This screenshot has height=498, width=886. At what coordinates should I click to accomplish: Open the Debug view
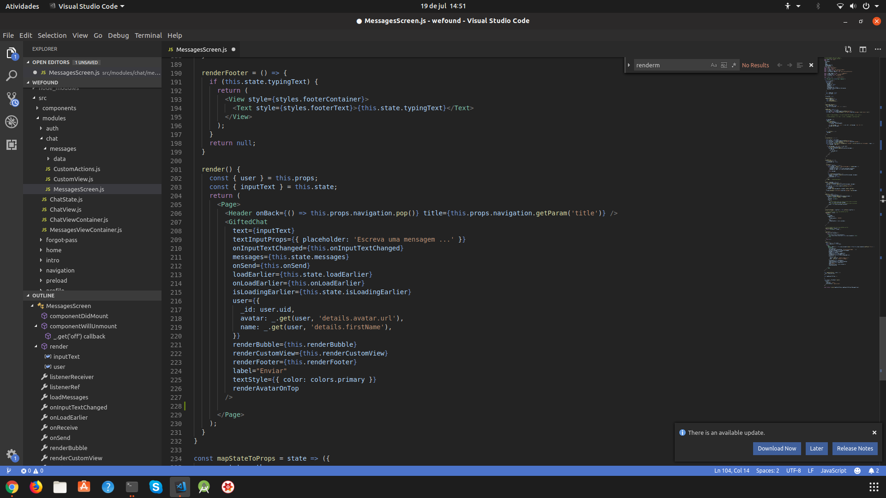[12, 122]
